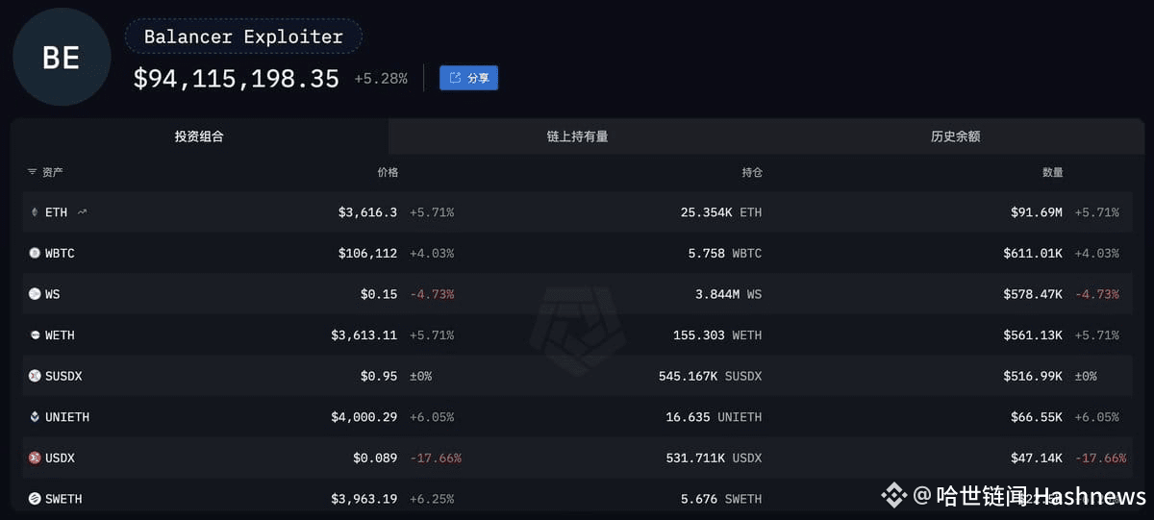Sort by the 价格 column header

(x=387, y=172)
